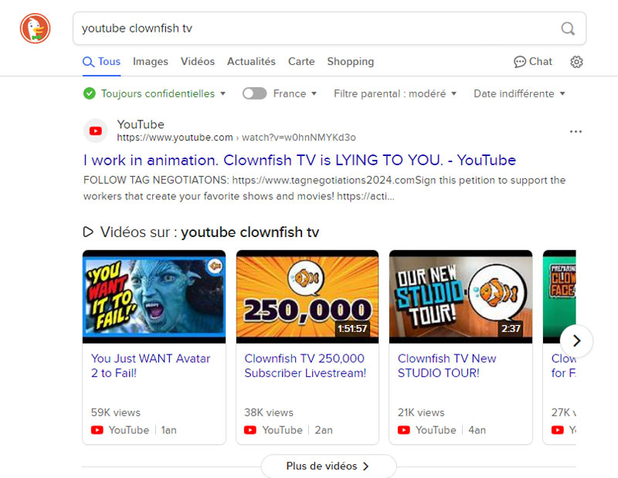The image size is (618, 478).
Task: Click the 250,000 livestream thumbnail
Action: (307, 297)
